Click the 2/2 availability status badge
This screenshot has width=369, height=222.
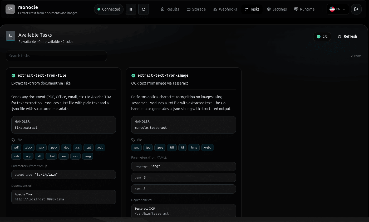click(x=322, y=37)
